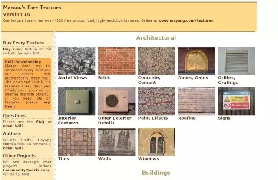Screen dimensions: 278x180
Task: Click the Buy Every Texture heading
Action: pyautogui.click(x=23, y=43)
